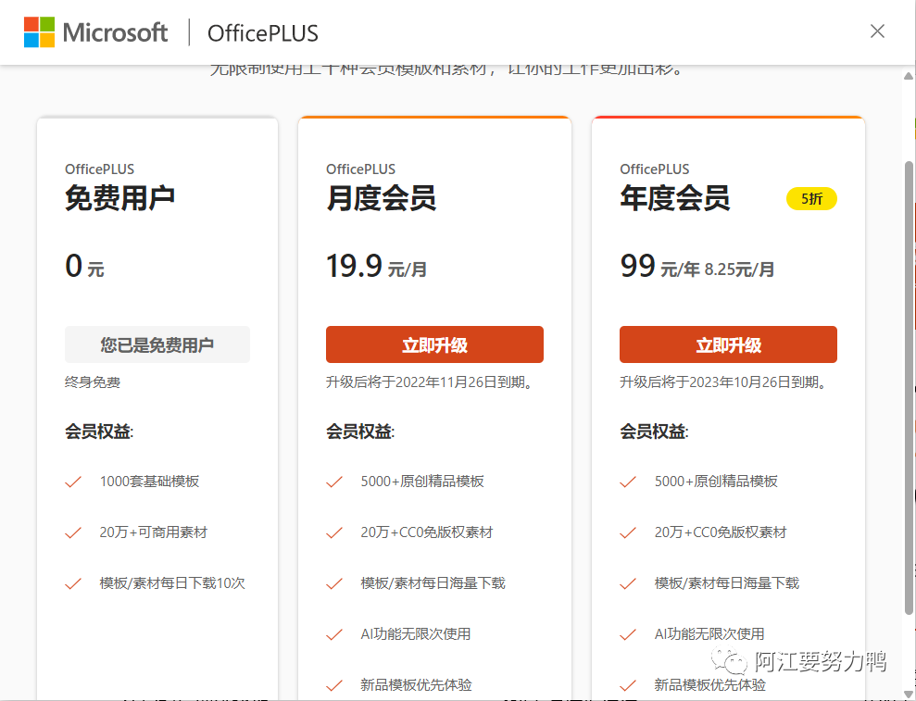Click the scrollbar up arrow
Viewport: 916px width, 701px height.
point(909,76)
